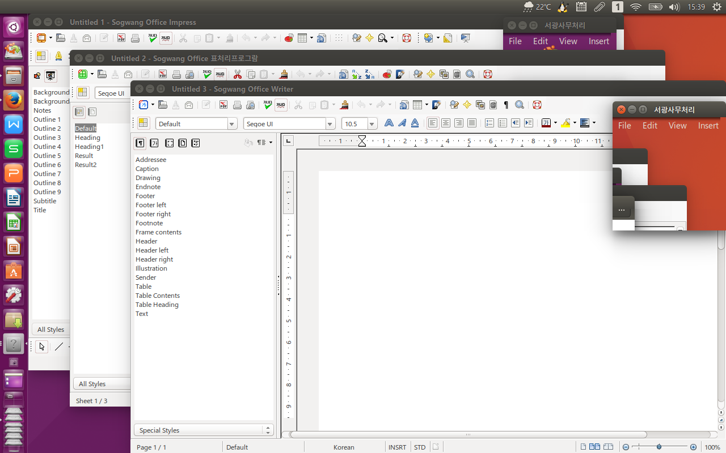Open View menu in 서광사무처리 window
This screenshot has width=726, height=453.
pos(678,126)
